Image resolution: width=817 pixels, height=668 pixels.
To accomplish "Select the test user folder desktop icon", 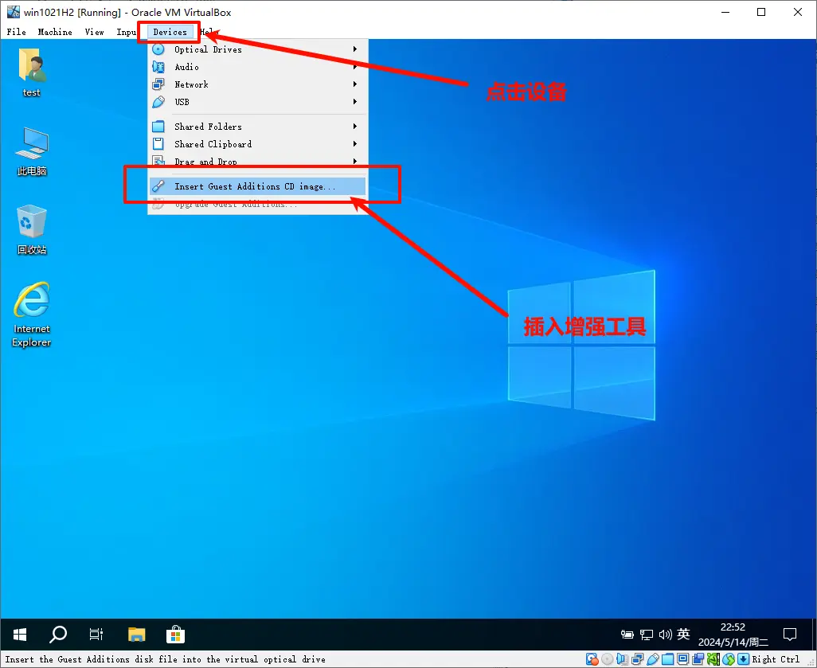I will pyautogui.click(x=32, y=72).
